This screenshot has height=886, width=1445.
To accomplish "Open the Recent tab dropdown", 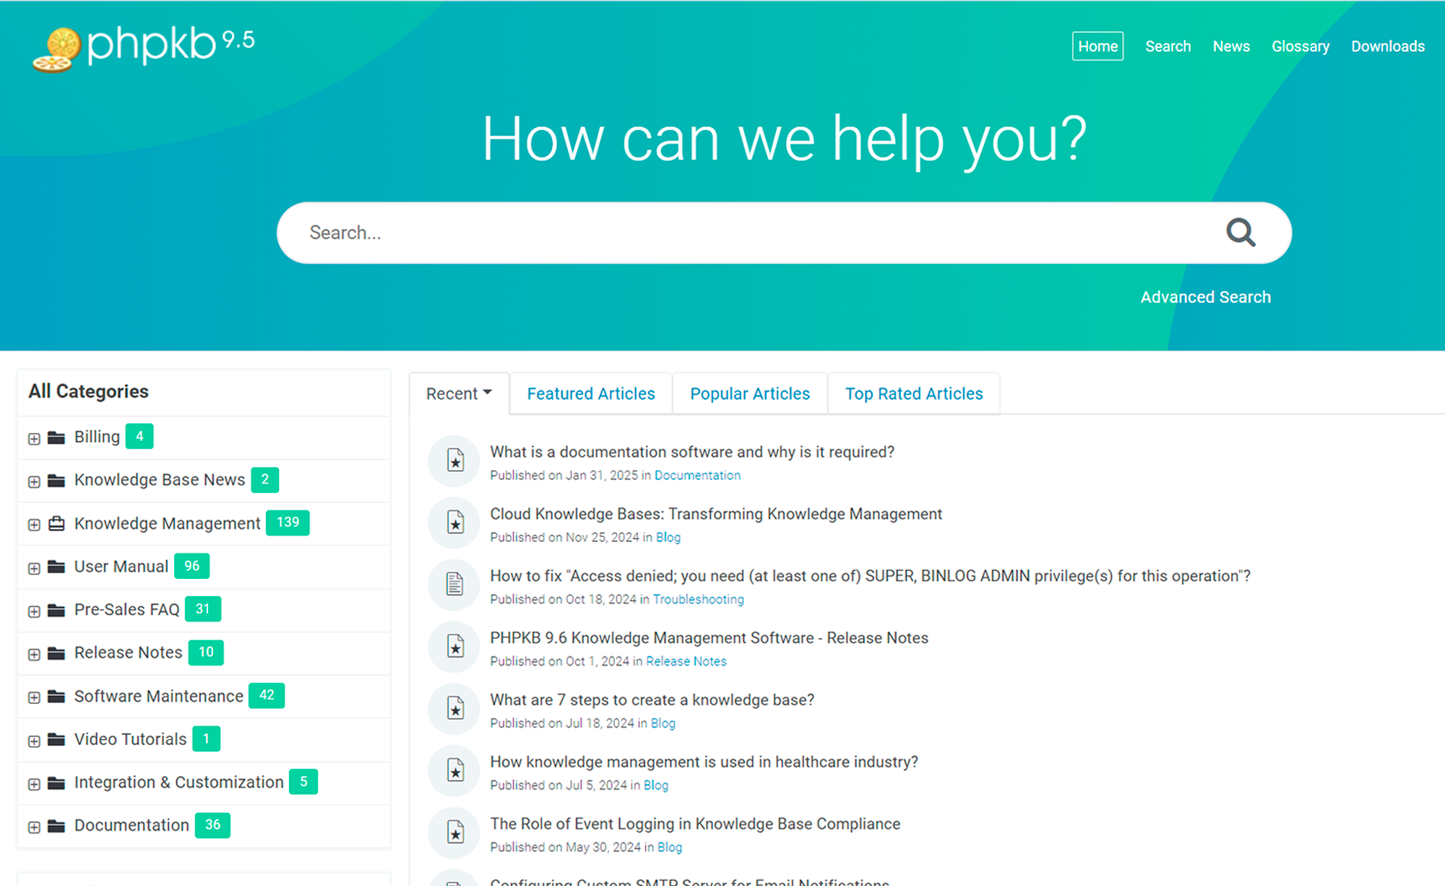I will [459, 394].
